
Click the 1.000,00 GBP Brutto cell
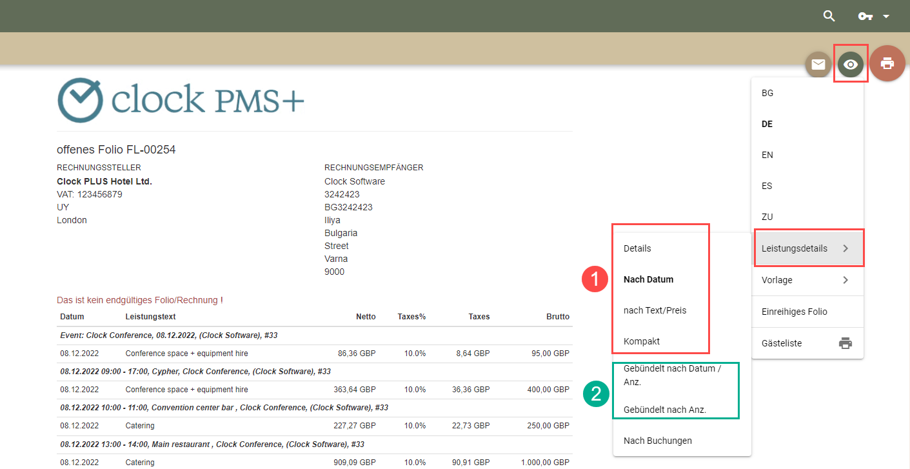coord(546,462)
